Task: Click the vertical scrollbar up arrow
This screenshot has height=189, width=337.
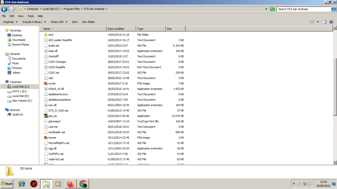Action: point(335,28)
